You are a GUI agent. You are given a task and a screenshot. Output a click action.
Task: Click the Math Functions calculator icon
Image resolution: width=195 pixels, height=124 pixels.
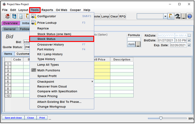pyautogui.click(x=33, y=70)
